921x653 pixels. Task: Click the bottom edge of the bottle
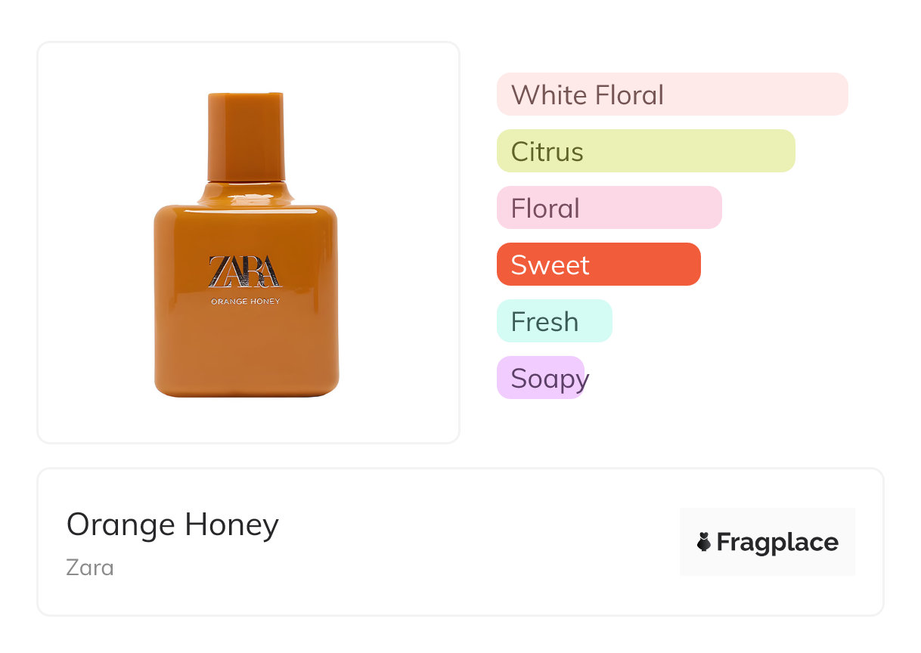(x=246, y=391)
